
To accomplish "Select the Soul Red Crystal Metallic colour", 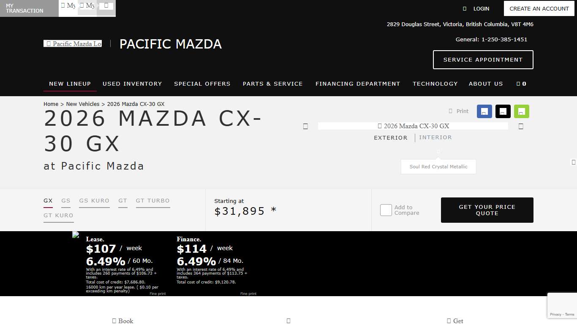I will click(x=438, y=166).
